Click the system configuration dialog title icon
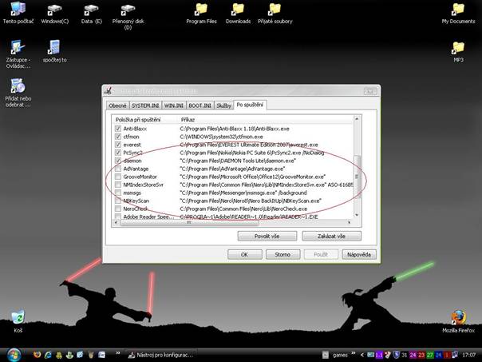Screen dimensions: 482x362 (108, 91)
